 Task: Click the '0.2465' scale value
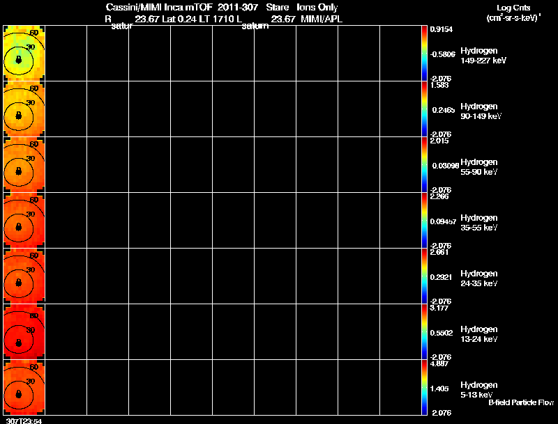click(x=444, y=110)
